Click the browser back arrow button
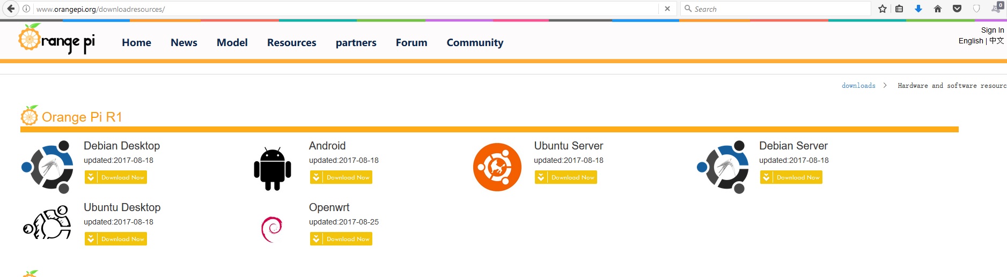1007x277 pixels. [x=11, y=9]
